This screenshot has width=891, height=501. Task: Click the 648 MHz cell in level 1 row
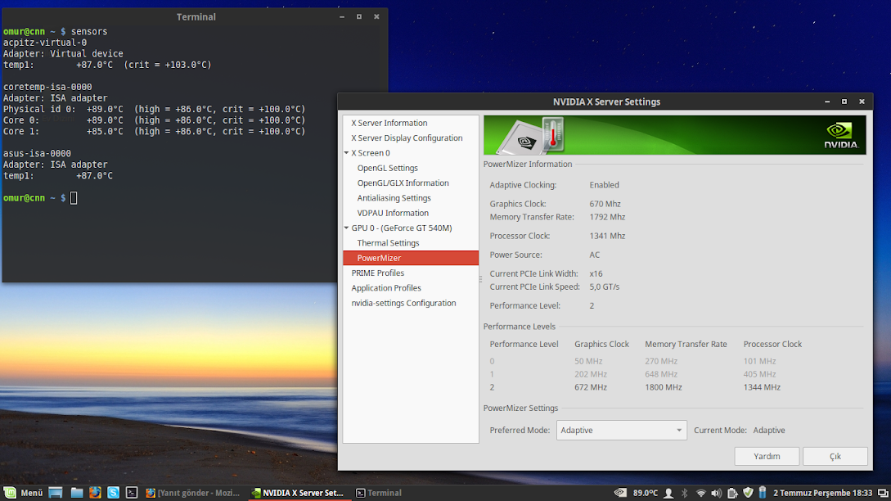pyautogui.click(x=661, y=374)
